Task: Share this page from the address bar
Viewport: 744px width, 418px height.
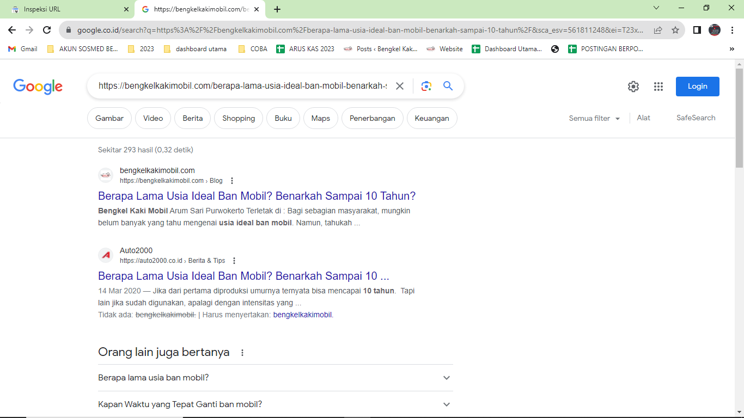Action: point(658,30)
